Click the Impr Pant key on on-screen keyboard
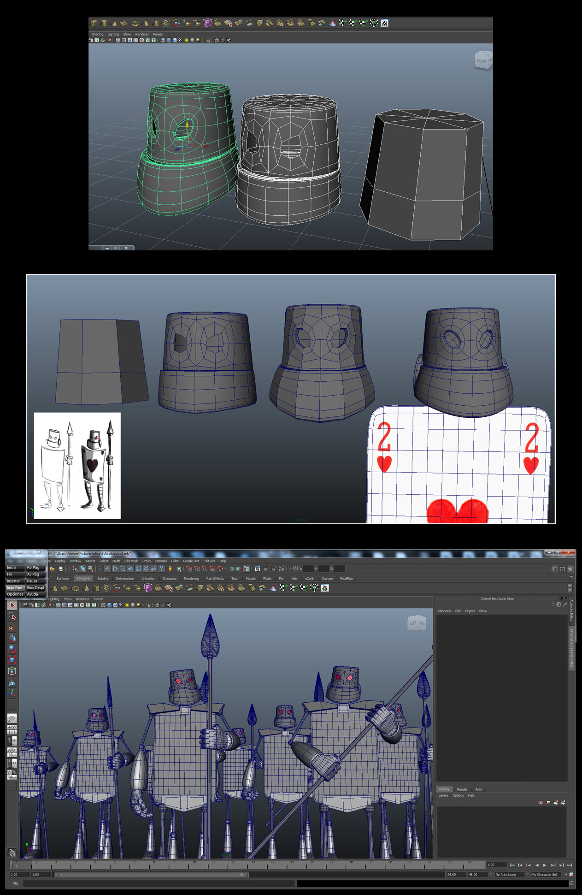582x895 pixels. tap(15, 588)
